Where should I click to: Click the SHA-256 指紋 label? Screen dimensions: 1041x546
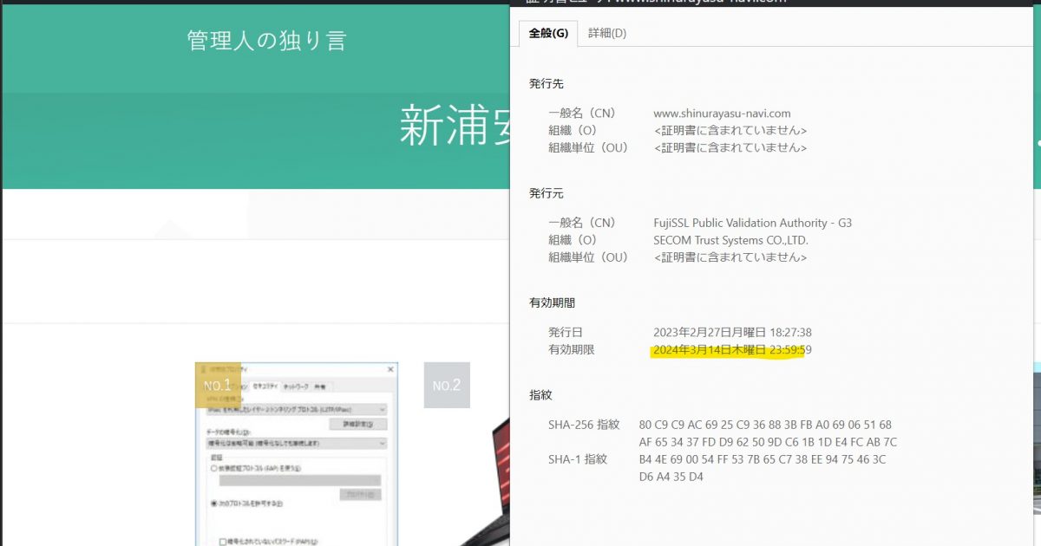pos(584,425)
